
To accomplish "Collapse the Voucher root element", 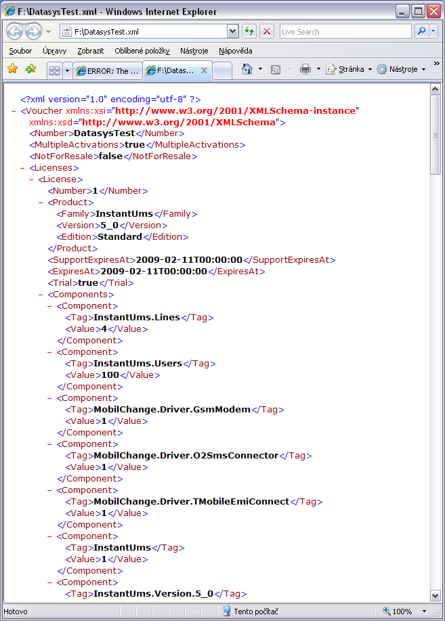I will (14, 111).
